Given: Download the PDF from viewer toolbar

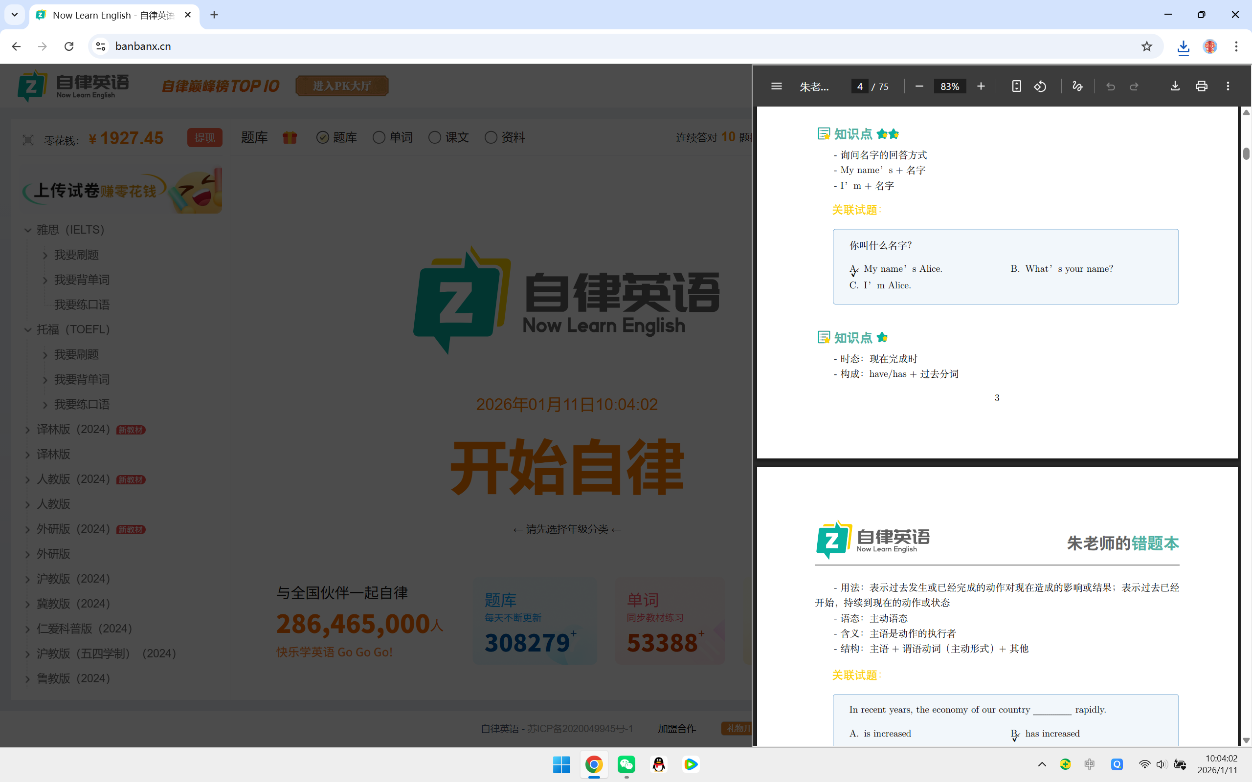Looking at the screenshot, I should pos(1175,87).
